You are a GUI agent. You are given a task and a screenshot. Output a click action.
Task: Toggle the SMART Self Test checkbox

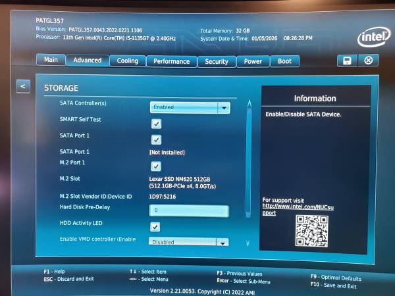[156, 123]
